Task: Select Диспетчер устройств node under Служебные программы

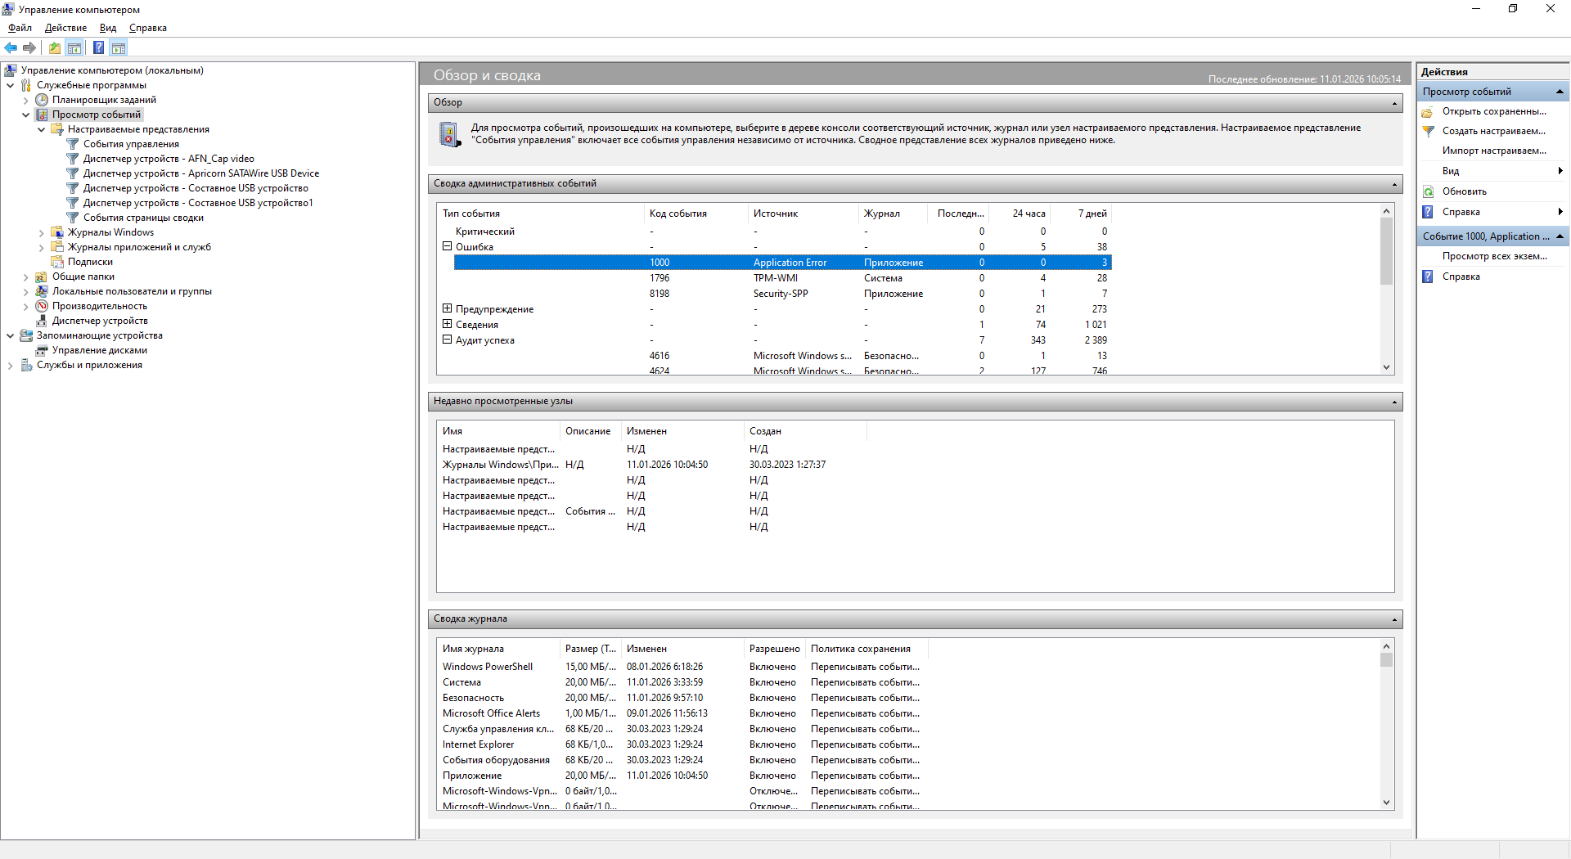Action: click(x=100, y=321)
